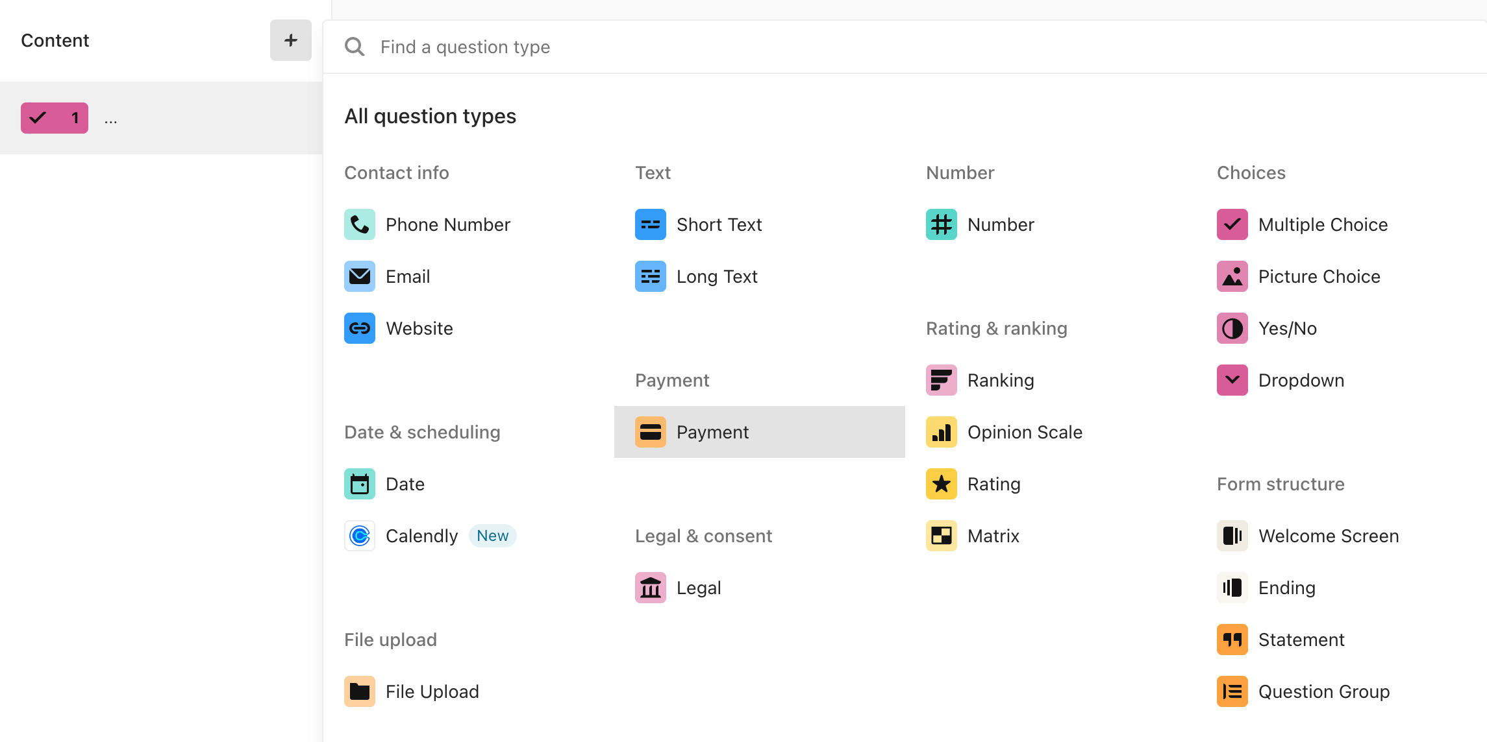Select the Welcome Screen icon
Image resolution: width=1487 pixels, height=742 pixels.
click(1232, 536)
